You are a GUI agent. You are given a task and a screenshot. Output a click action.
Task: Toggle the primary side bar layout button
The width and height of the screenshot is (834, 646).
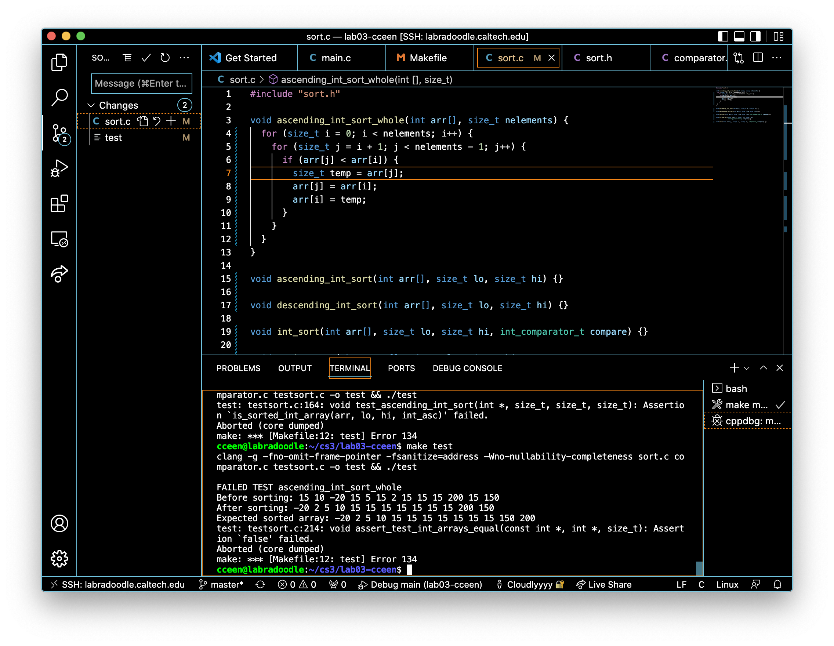click(722, 37)
